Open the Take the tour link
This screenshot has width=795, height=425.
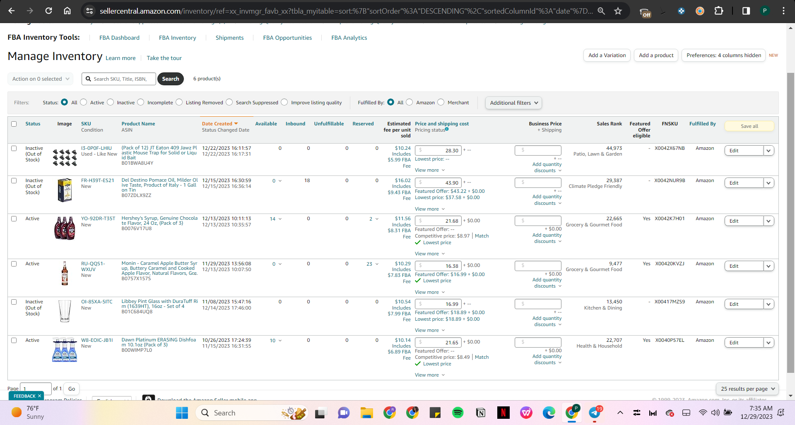tap(164, 58)
